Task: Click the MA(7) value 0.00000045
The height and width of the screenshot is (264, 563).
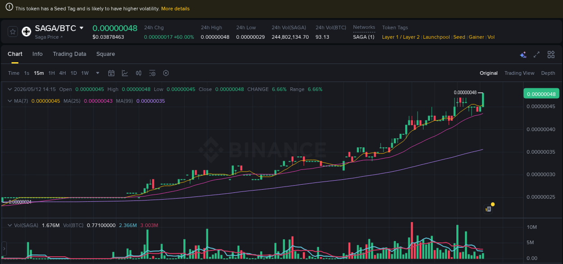Action: (45, 101)
